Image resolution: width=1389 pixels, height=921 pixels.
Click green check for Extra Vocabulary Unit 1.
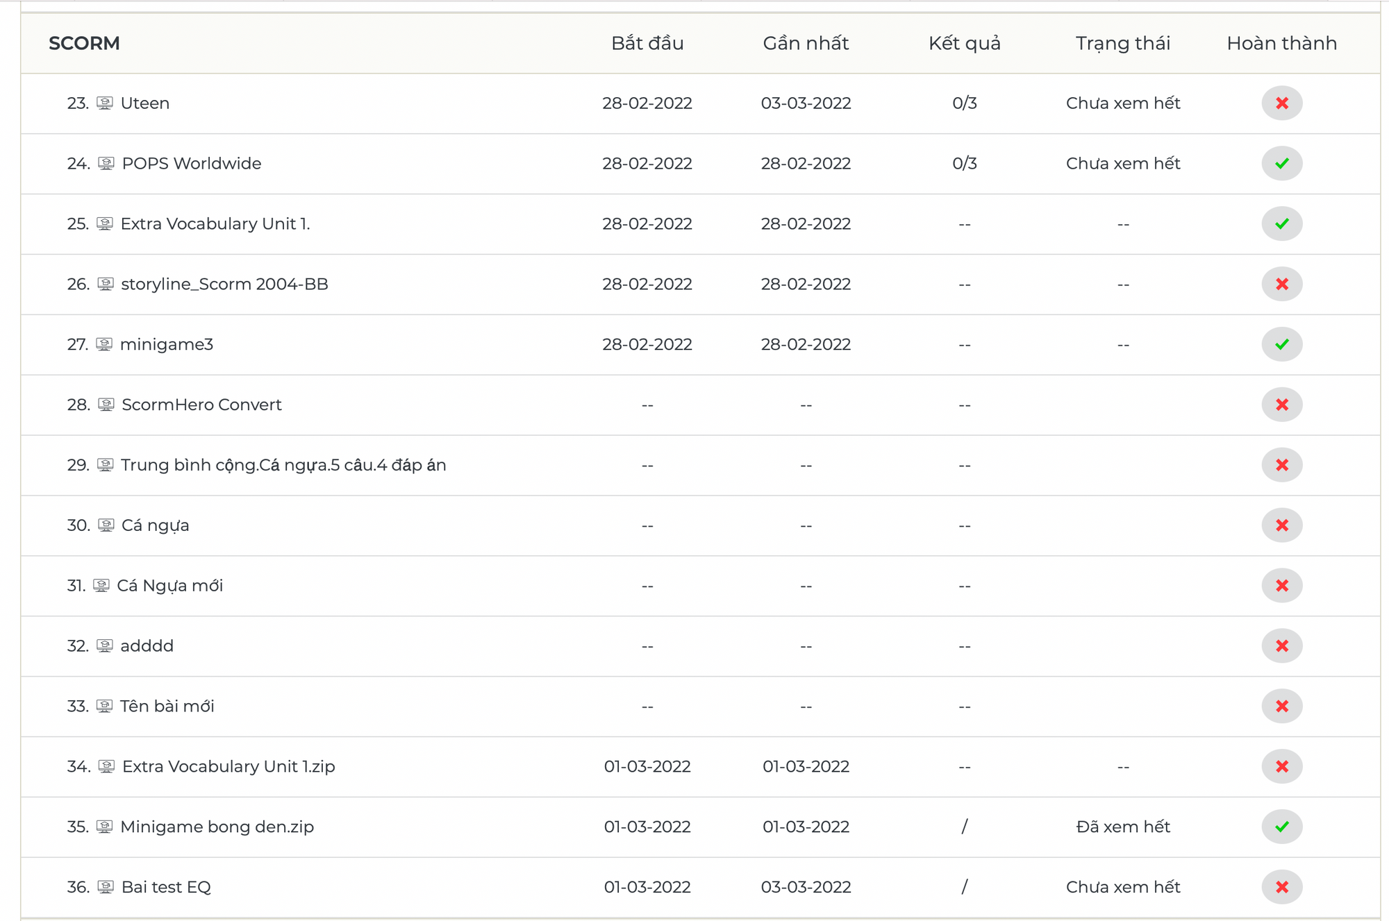1281,224
